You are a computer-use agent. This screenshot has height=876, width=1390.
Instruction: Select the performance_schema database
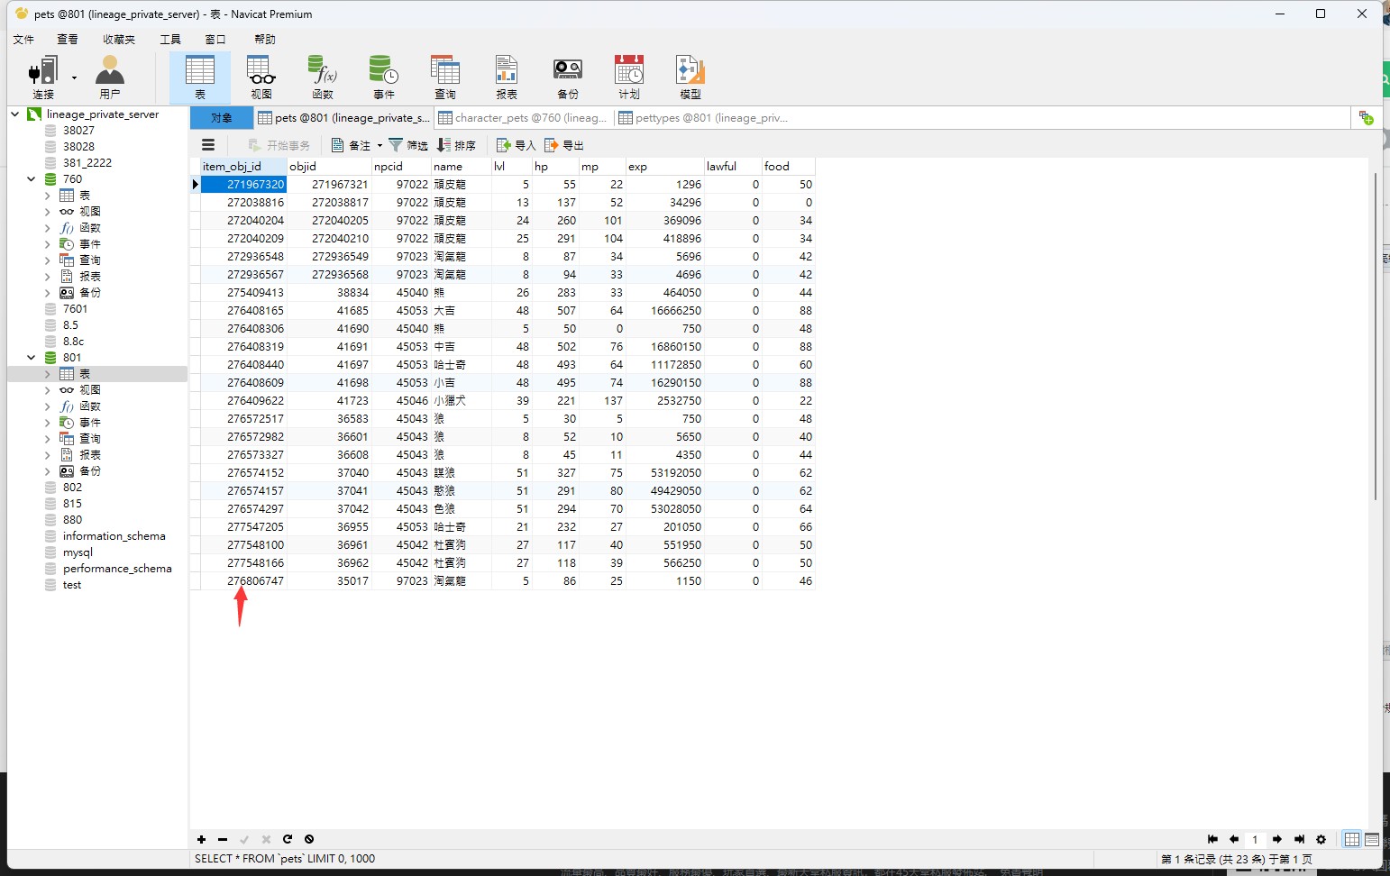click(x=117, y=569)
